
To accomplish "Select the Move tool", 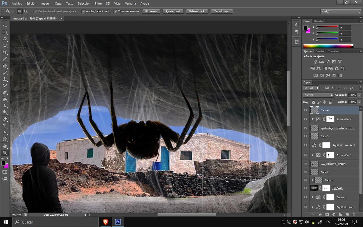I will [x=5, y=26].
